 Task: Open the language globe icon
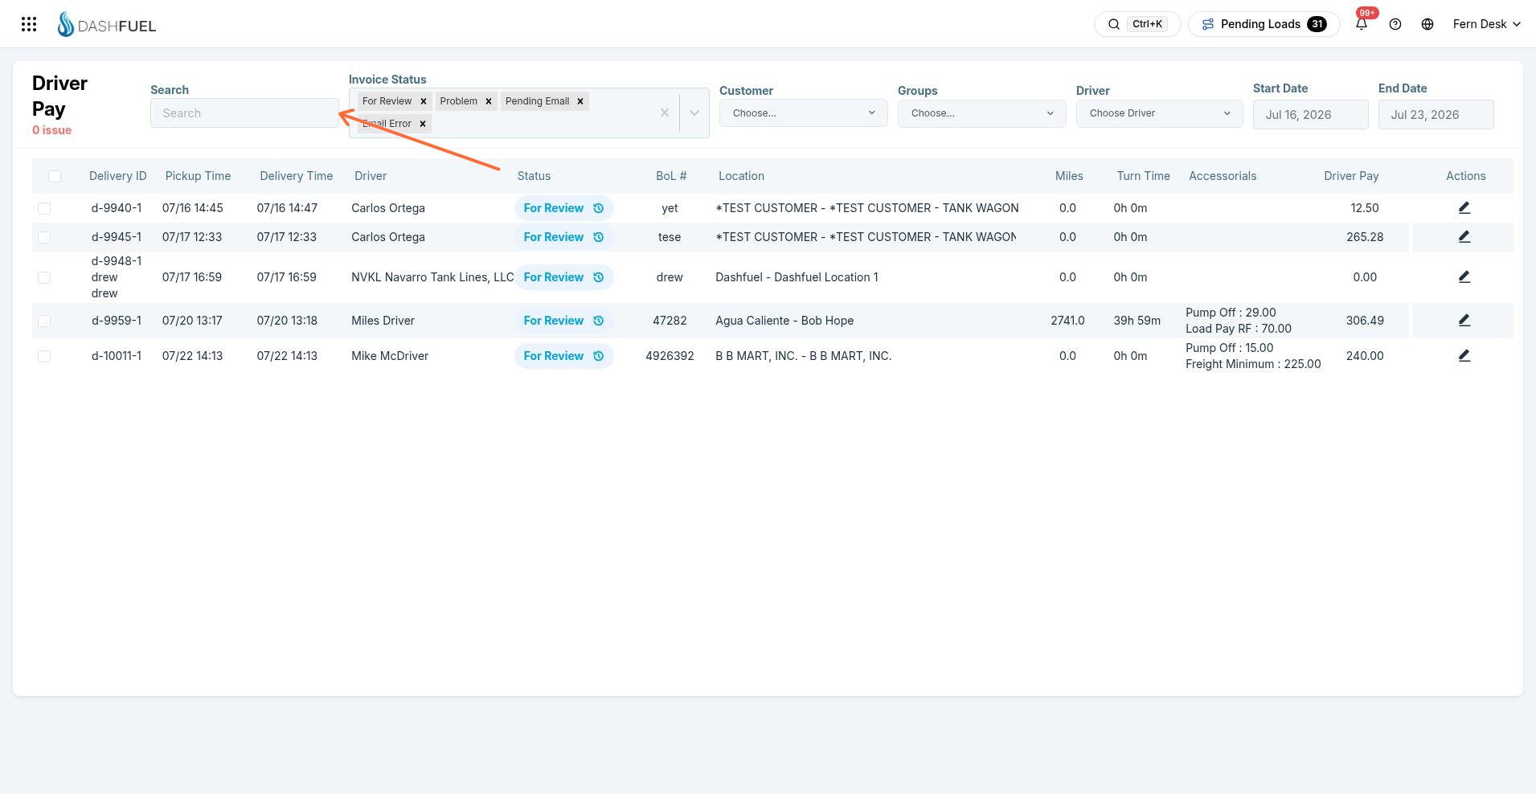point(1427,24)
